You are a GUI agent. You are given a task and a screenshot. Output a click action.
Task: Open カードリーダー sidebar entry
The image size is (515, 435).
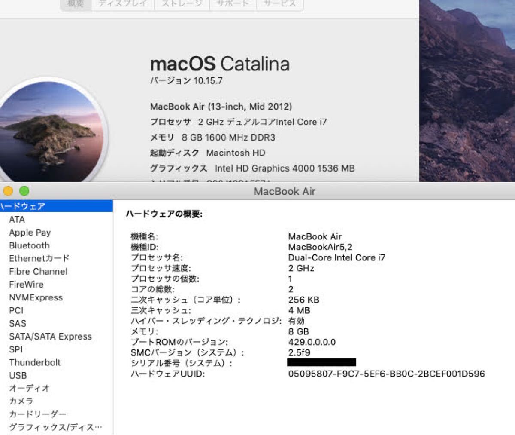pyautogui.click(x=38, y=414)
